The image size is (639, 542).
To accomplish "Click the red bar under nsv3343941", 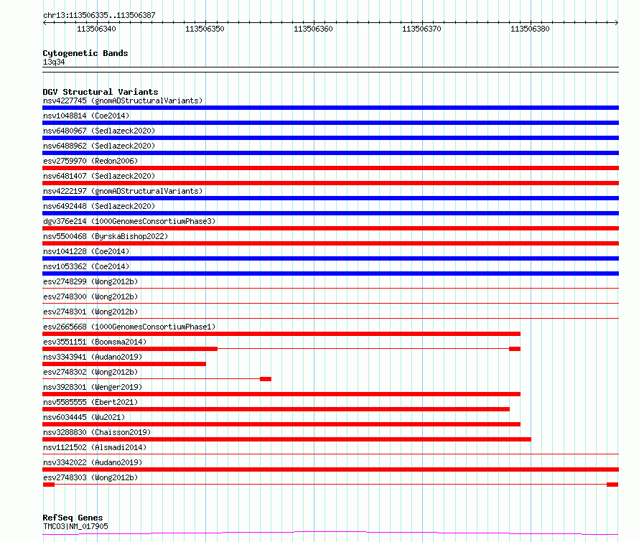I will [124, 364].
